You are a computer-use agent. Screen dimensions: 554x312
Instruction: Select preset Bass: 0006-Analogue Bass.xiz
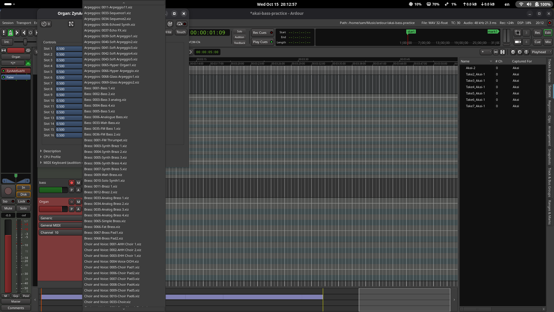point(106,117)
